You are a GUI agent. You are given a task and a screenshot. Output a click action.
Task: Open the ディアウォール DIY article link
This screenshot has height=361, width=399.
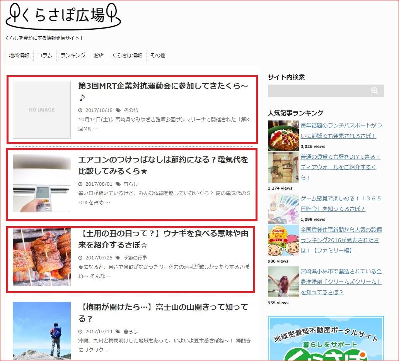coord(341,166)
